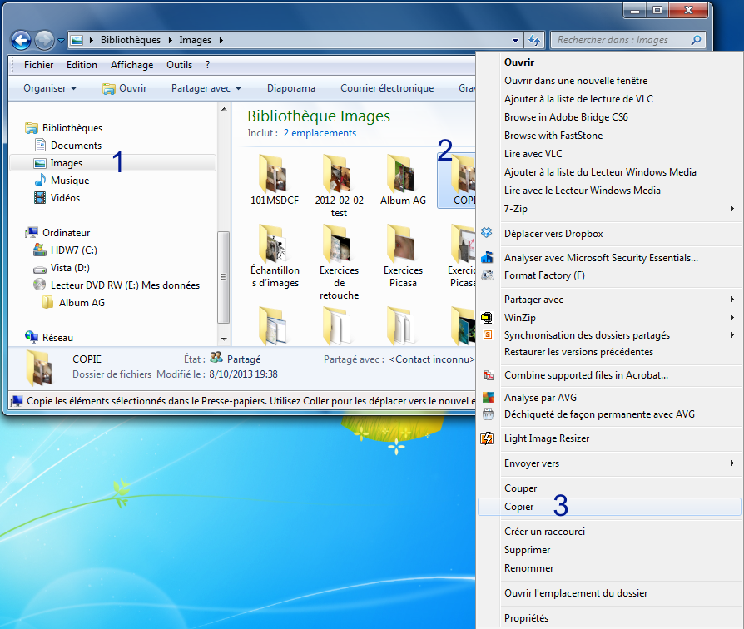Click the Back navigation arrow button
The height and width of the screenshot is (629, 744).
[x=21, y=40]
